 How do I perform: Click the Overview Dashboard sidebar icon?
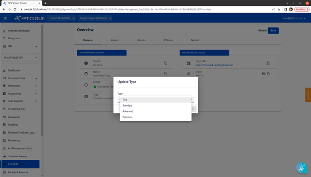4,31
